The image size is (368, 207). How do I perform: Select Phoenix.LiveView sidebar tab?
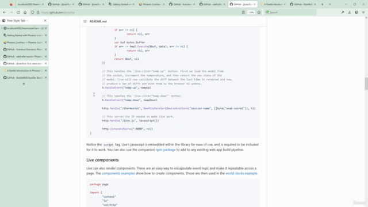(24, 42)
